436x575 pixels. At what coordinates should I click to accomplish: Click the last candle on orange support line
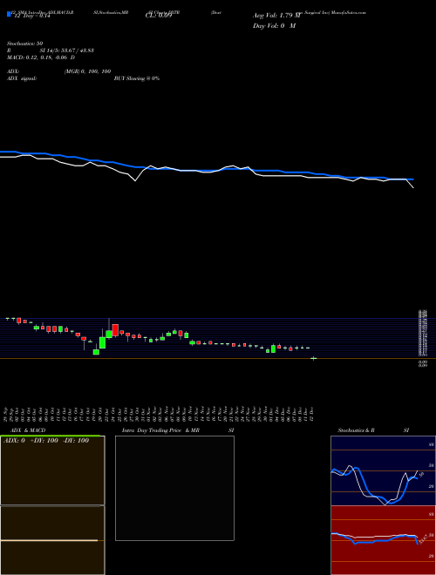313,358
